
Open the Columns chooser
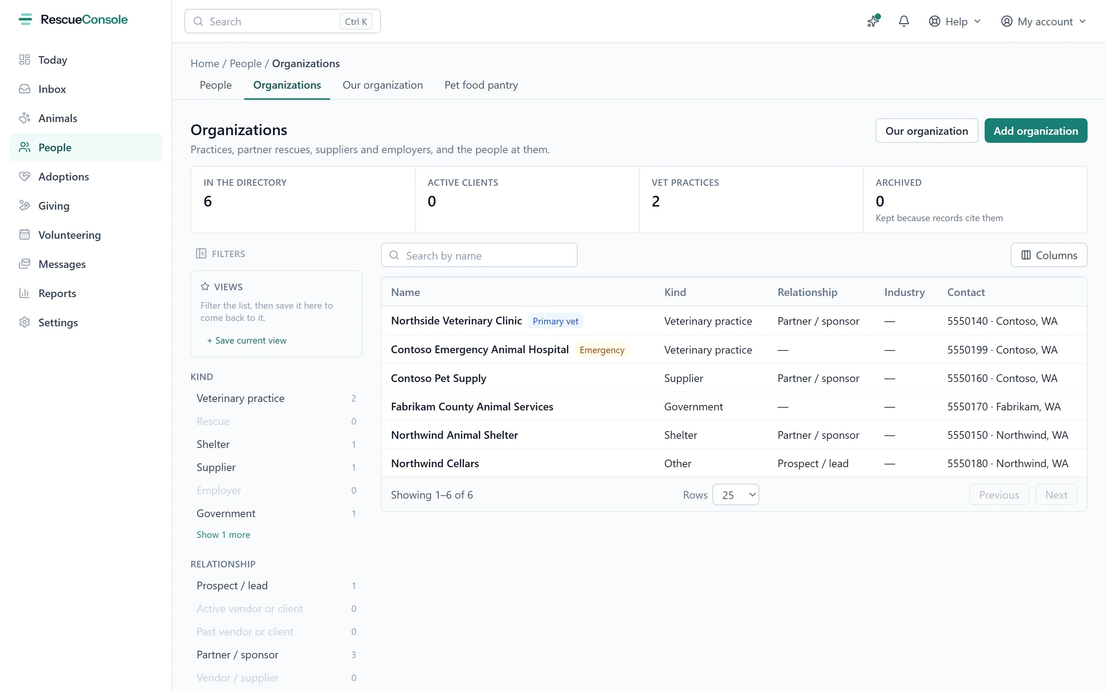point(1048,255)
